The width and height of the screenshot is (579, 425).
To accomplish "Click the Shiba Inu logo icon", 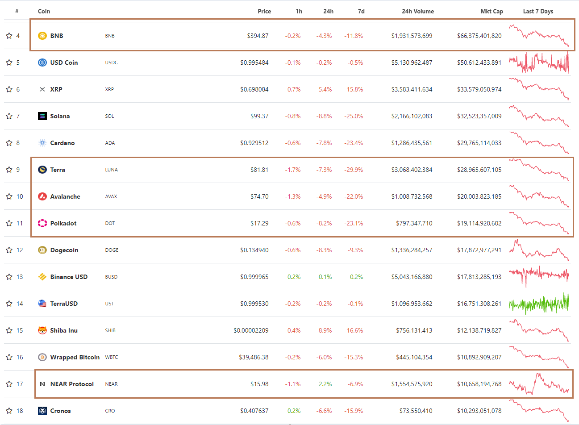I will point(42,330).
